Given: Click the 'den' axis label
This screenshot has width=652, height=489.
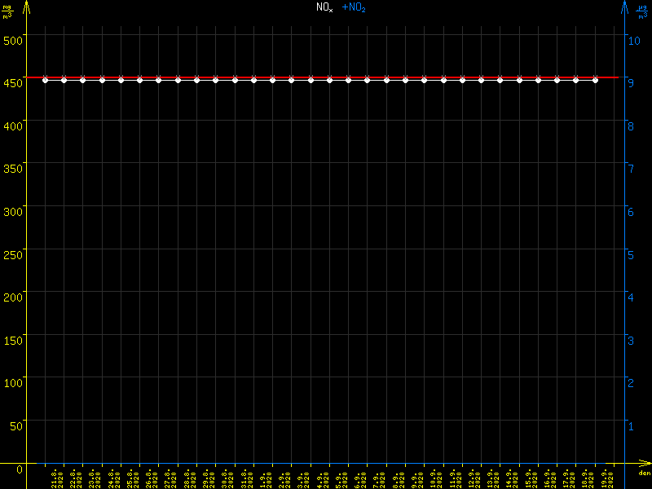Looking at the screenshot, I should (644, 474).
